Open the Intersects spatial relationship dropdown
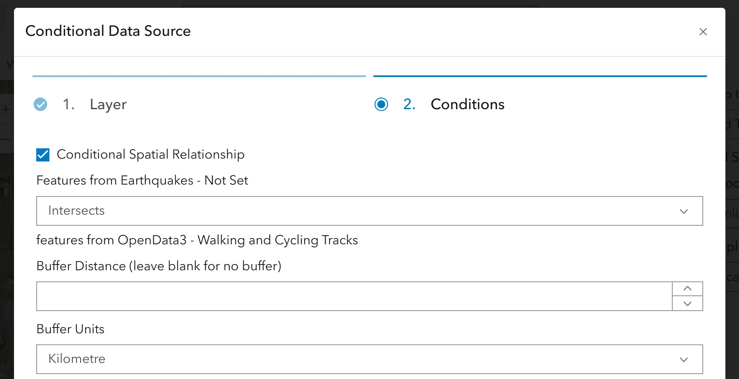739x379 pixels. [x=370, y=211]
